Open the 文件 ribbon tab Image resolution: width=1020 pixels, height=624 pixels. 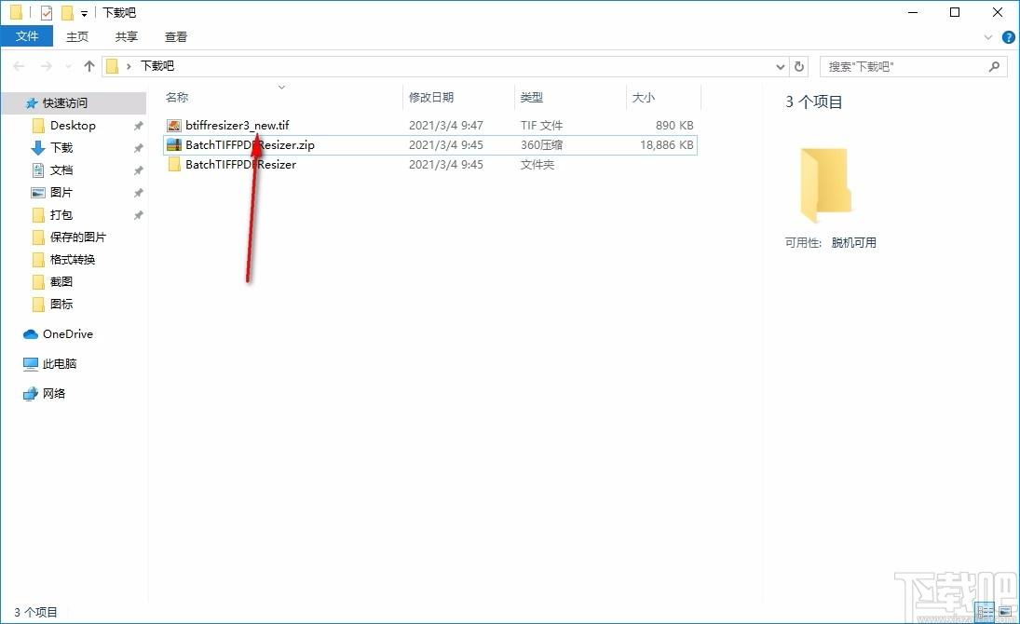[27, 36]
